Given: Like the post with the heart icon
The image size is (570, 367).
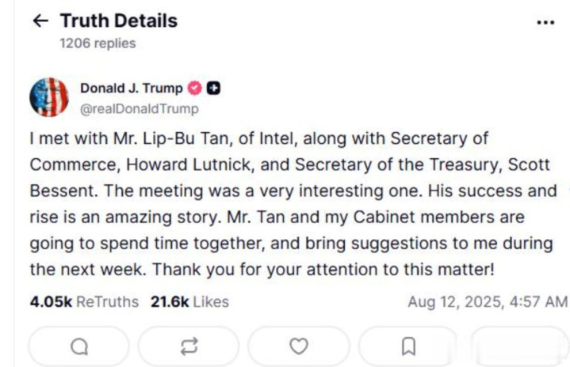Looking at the screenshot, I should [x=298, y=346].
